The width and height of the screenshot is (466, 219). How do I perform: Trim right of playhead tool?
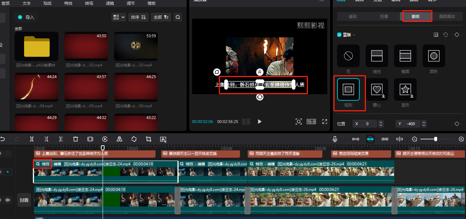pos(61,139)
